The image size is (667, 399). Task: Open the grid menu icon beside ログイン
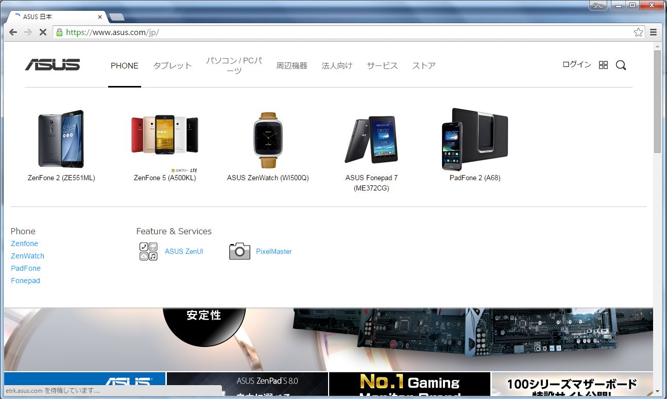click(x=604, y=65)
